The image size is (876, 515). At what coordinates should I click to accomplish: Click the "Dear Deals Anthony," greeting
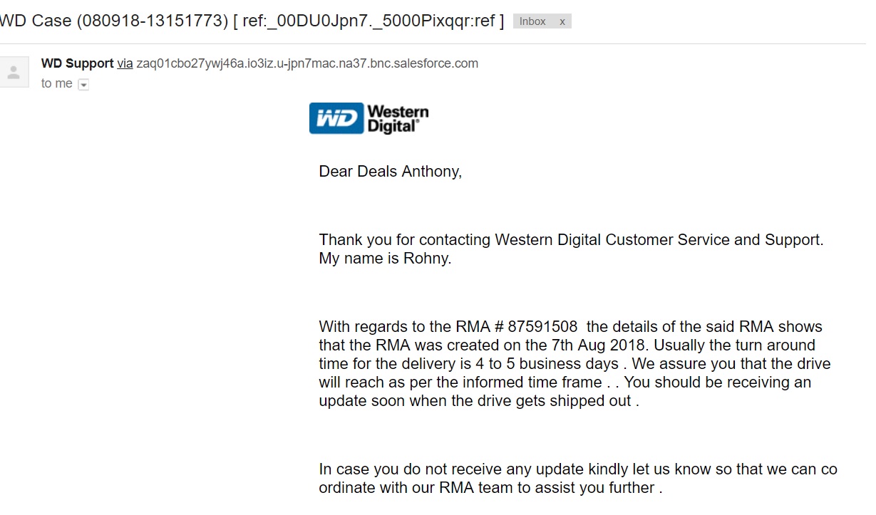click(390, 172)
